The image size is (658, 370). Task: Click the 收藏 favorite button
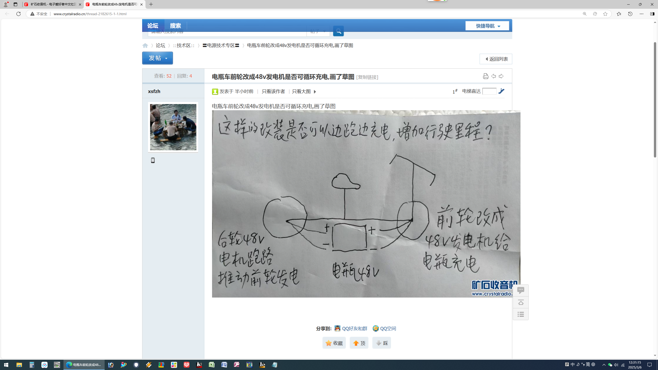tap(334, 343)
